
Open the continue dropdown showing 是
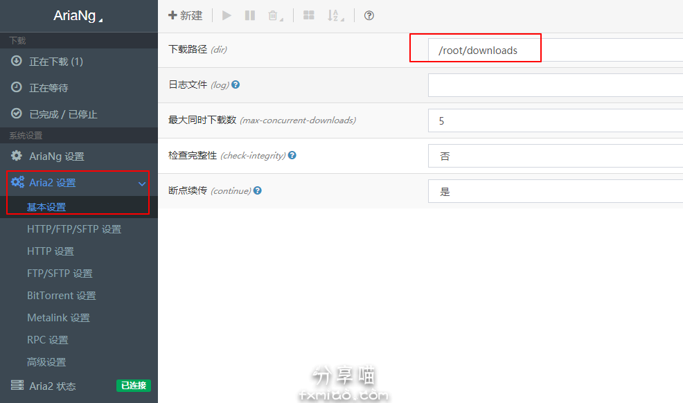[x=556, y=191]
